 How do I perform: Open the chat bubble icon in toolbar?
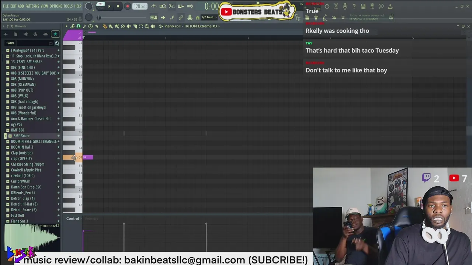tap(381, 6)
